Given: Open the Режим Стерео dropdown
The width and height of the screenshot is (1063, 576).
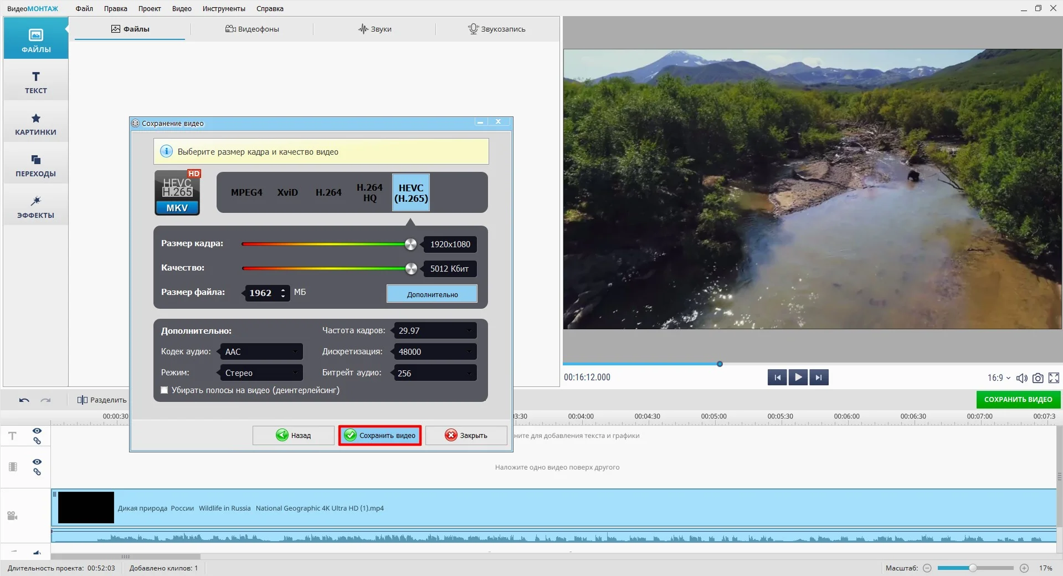Looking at the screenshot, I should click(x=261, y=373).
